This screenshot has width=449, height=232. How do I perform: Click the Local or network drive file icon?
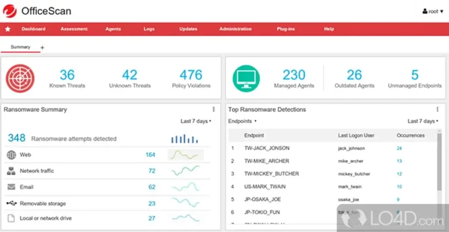(x=11, y=218)
